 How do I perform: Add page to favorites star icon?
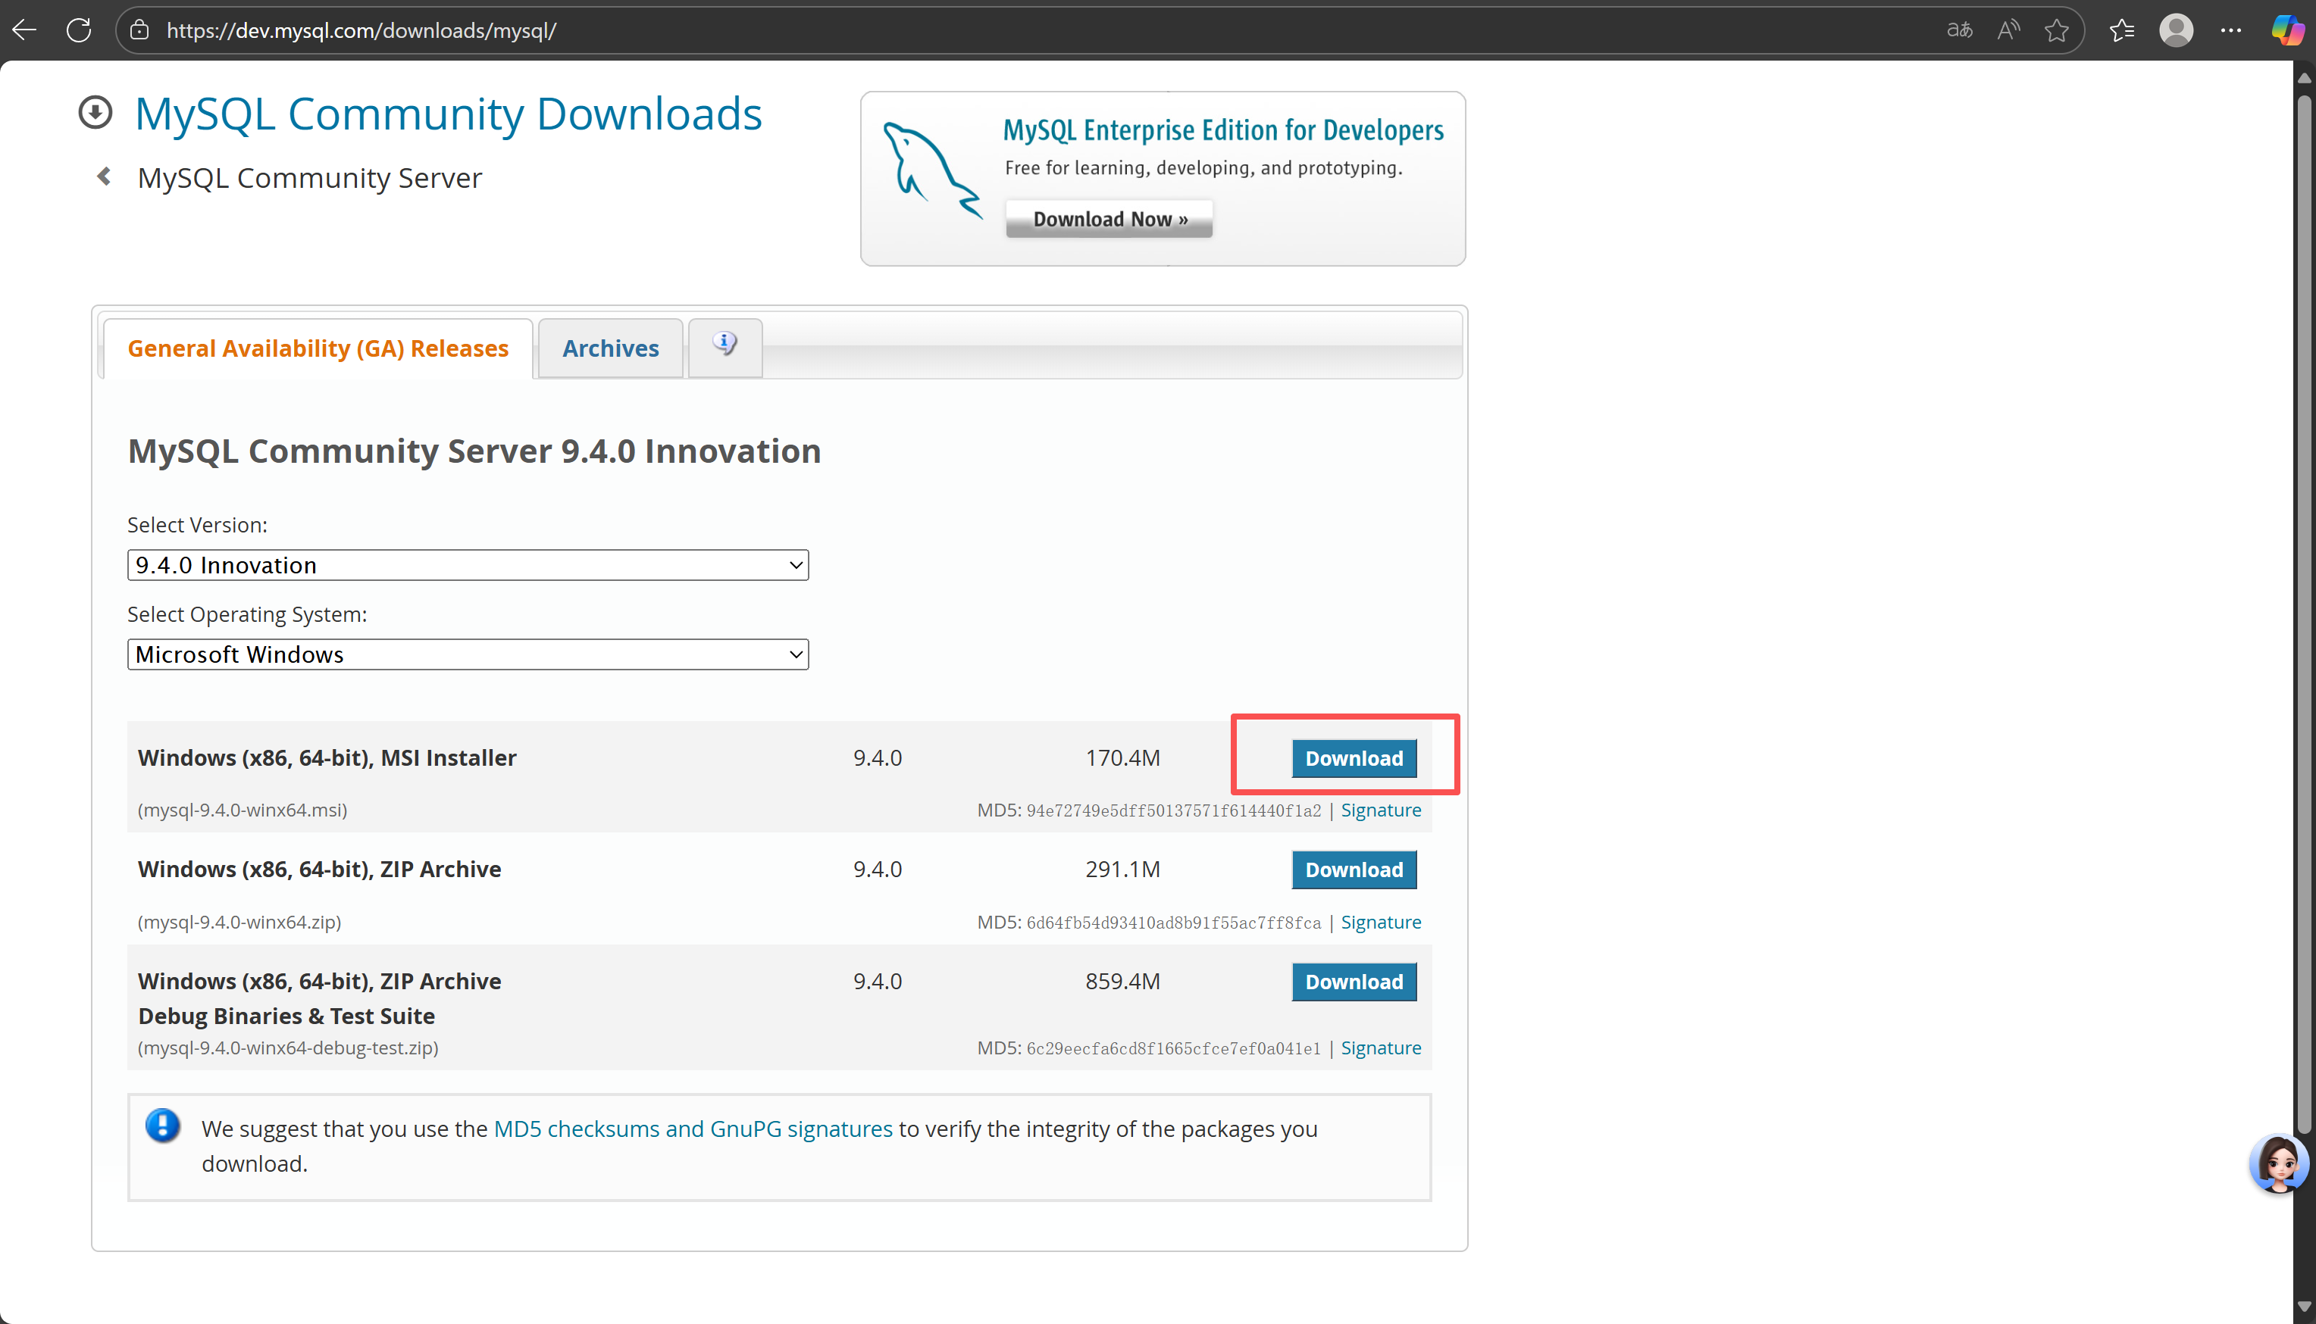[x=2056, y=30]
